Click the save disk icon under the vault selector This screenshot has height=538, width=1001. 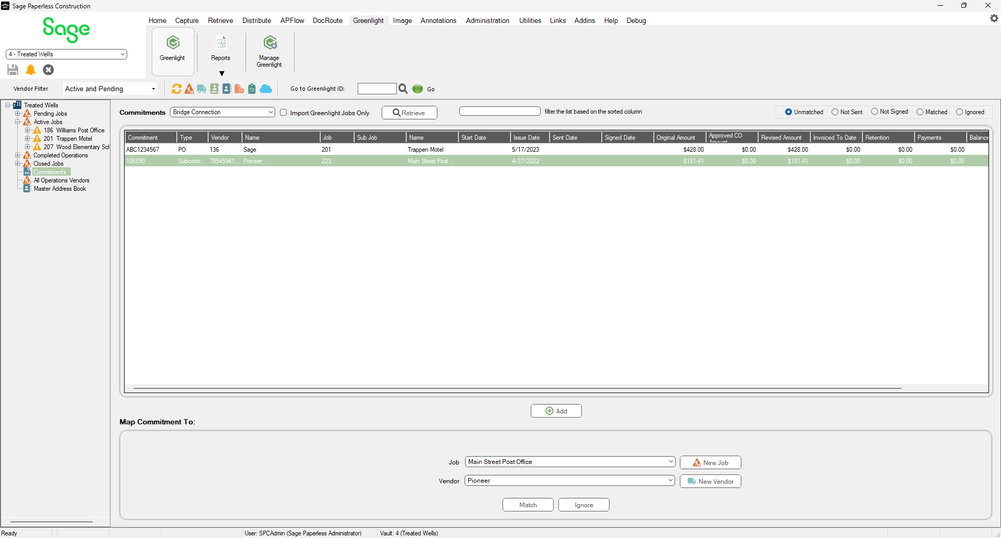click(x=13, y=70)
